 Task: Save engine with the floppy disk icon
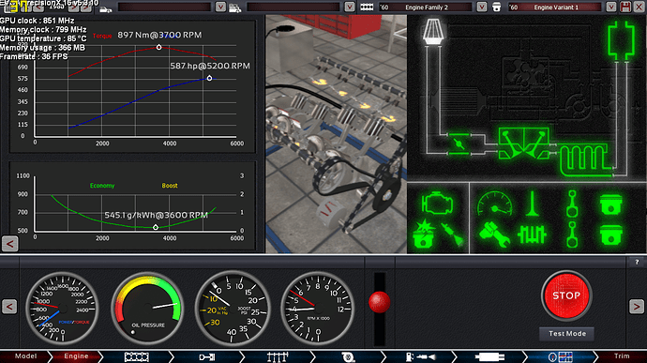click(x=625, y=7)
